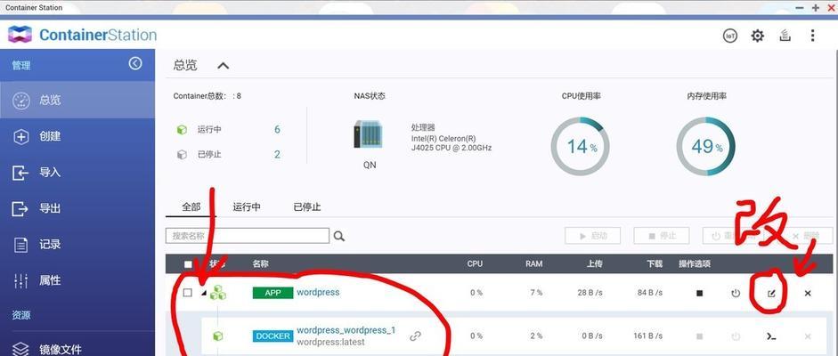Collapse the sidebar with the arrow circle
838x356 pixels.
(x=135, y=63)
